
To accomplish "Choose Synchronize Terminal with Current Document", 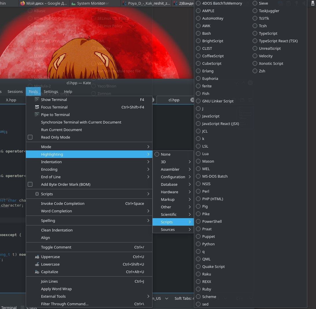I will pos(89,122).
